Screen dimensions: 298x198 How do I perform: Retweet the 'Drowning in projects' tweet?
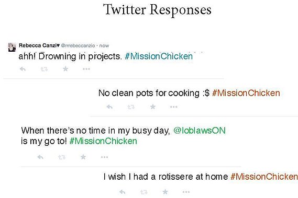click(44, 69)
